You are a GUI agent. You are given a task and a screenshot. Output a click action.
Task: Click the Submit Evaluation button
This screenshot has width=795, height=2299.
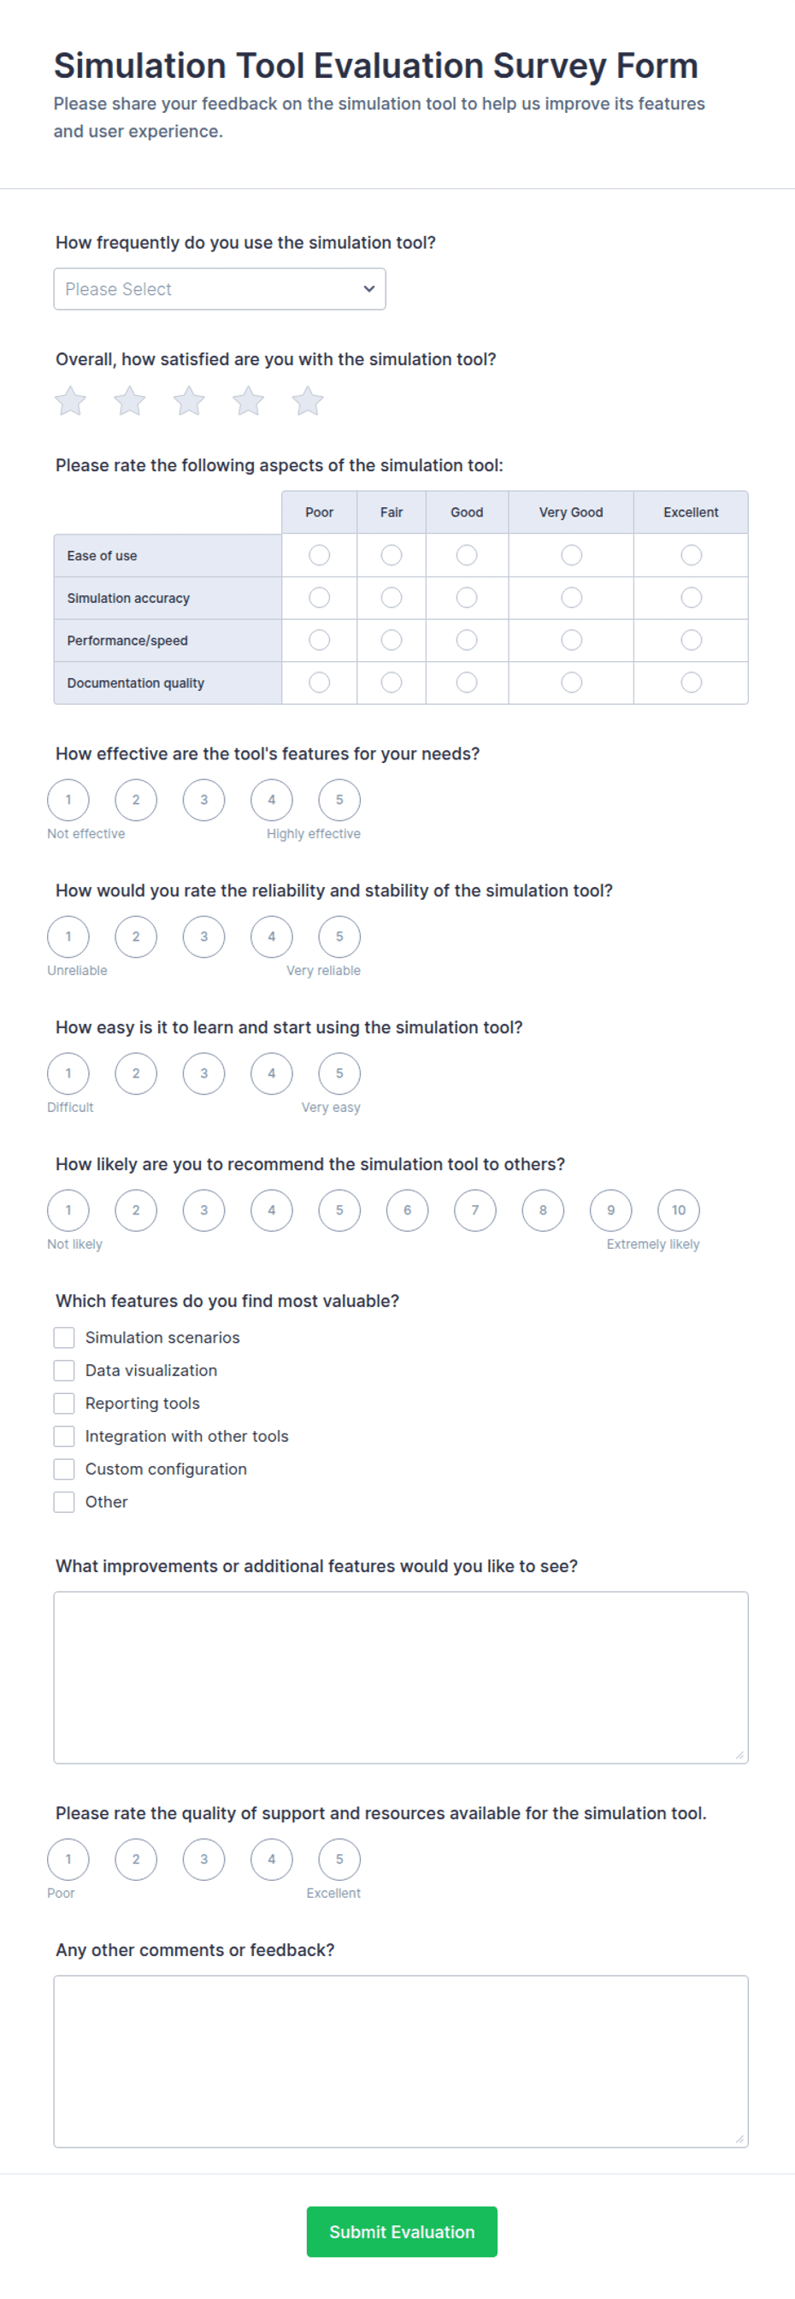[402, 2231]
